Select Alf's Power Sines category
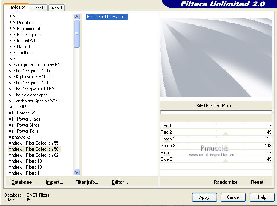This screenshot has height=206, width=277. pyautogui.click(x=24, y=125)
